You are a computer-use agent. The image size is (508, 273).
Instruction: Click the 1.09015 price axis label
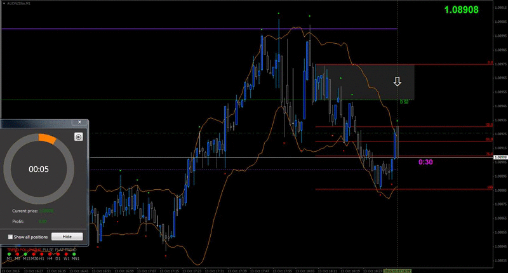click(x=500, y=8)
